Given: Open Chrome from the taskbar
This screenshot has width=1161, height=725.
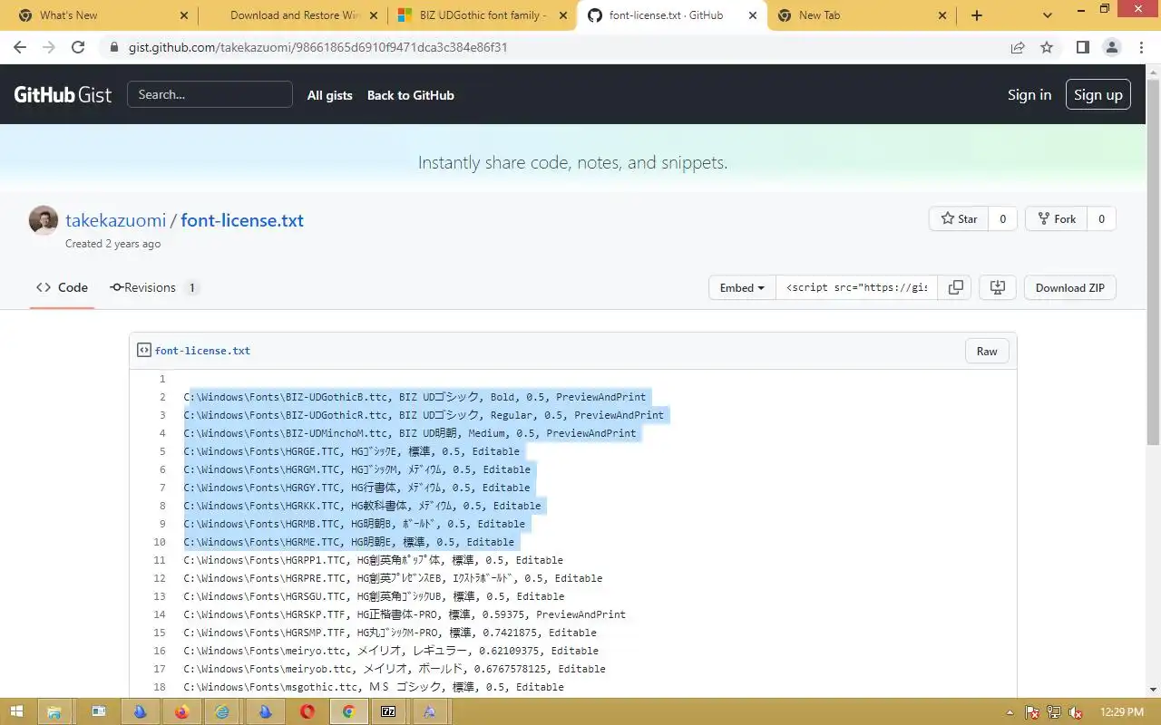Looking at the screenshot, I should tap(348, 711).
